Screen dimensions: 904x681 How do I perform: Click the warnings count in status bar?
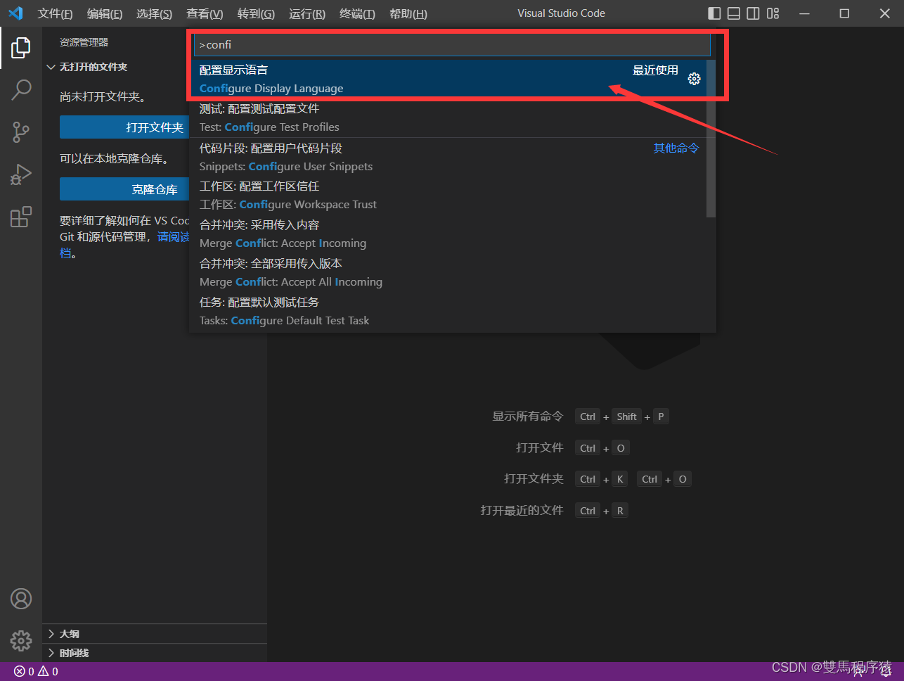click(x=49, y=672)
